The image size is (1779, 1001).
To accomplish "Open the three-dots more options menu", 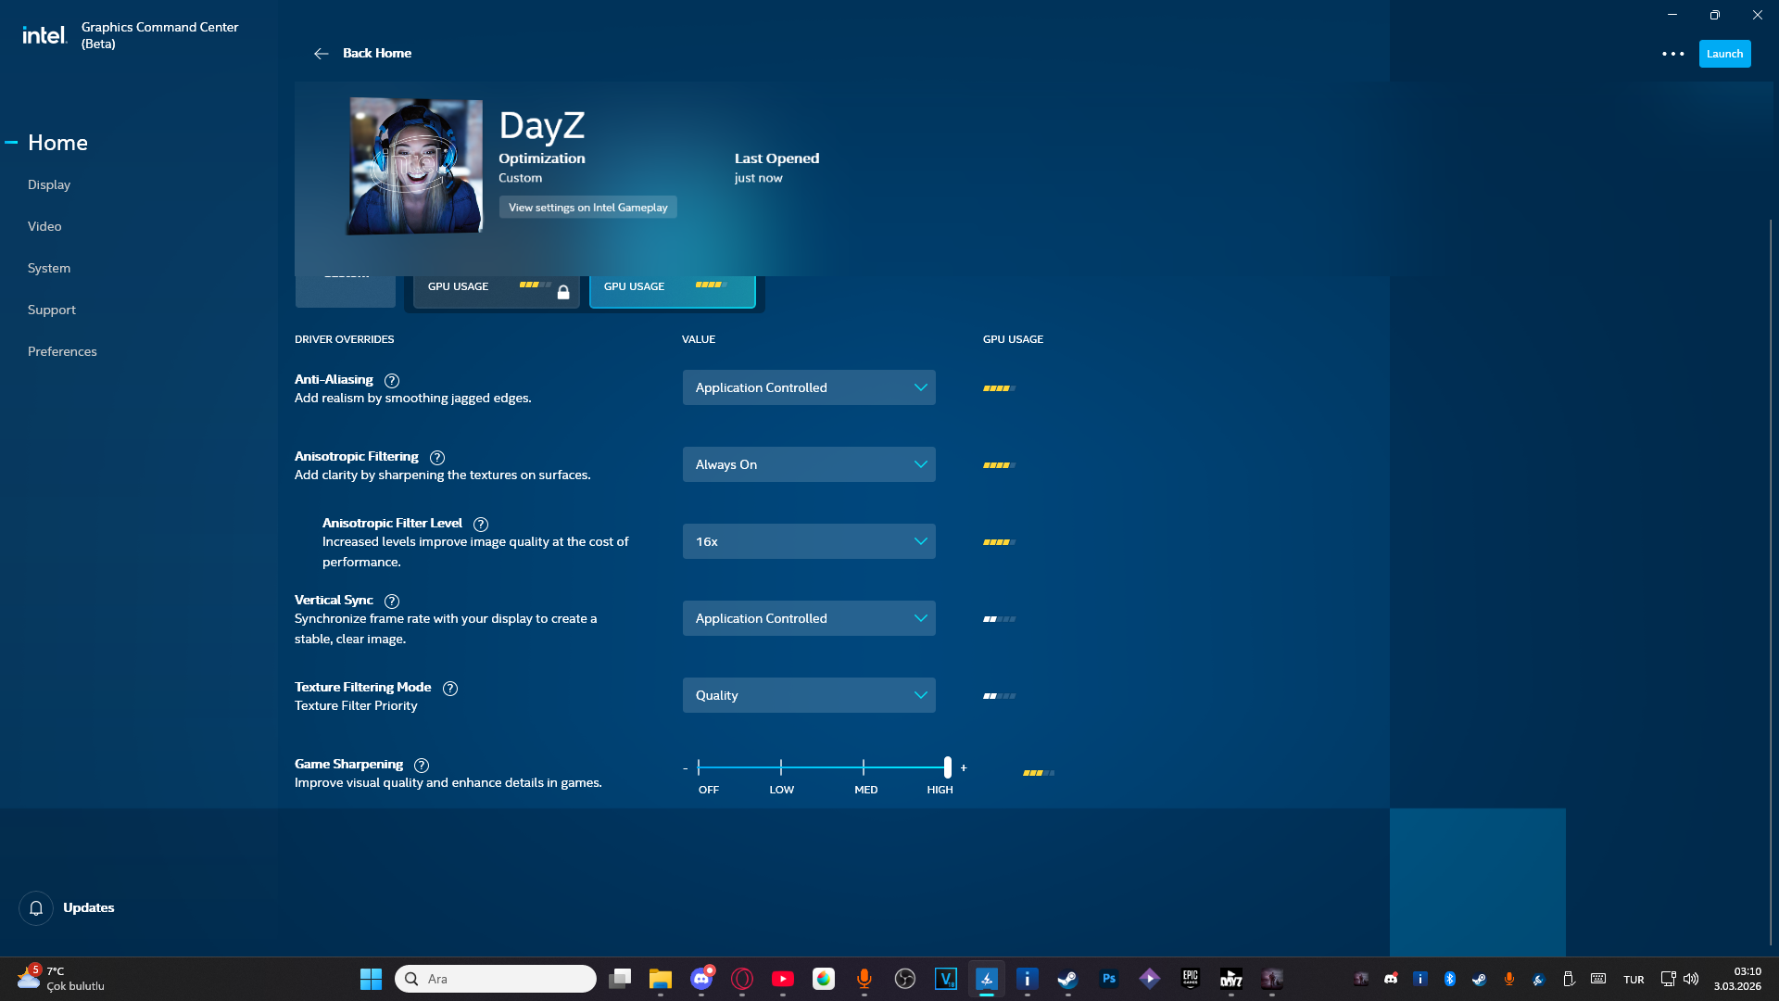I will pos(1672,54).
